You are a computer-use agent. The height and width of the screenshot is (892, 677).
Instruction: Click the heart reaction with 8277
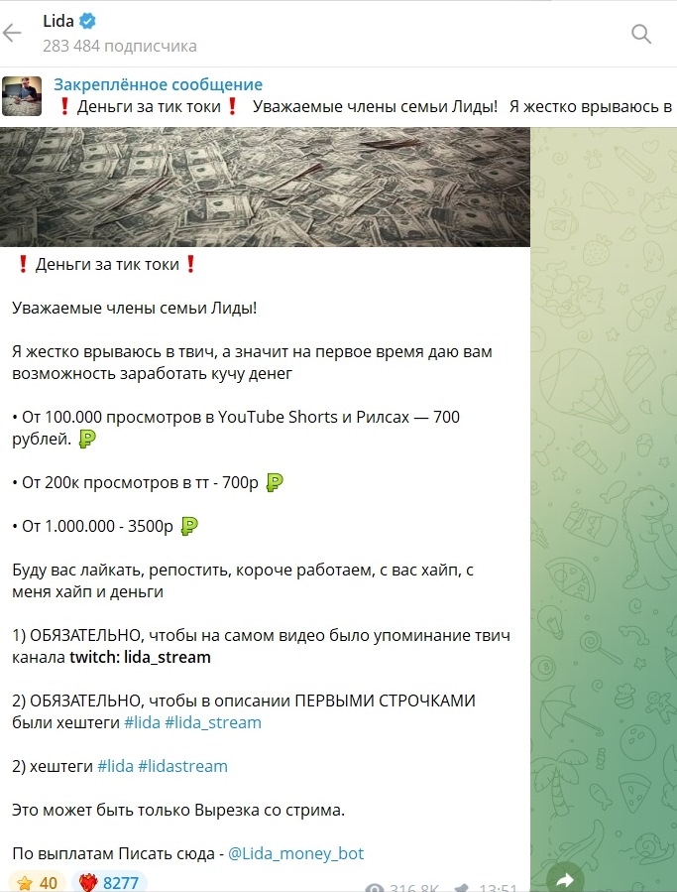coord(109,882)
